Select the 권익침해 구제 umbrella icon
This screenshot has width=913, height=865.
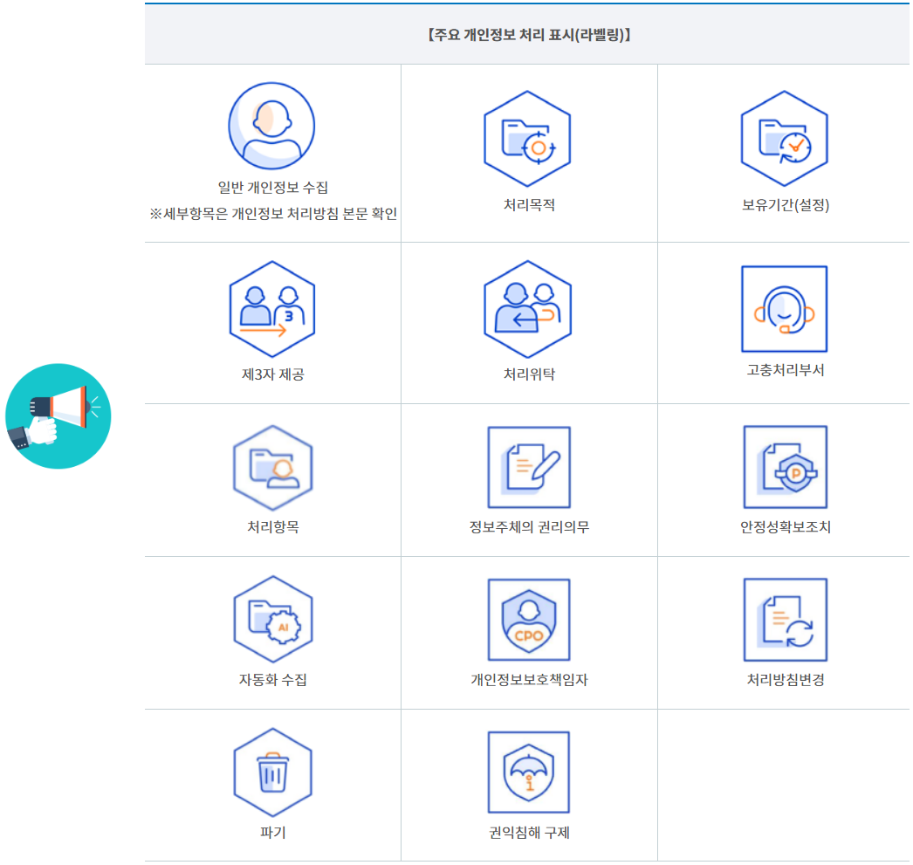pos(528,772)
